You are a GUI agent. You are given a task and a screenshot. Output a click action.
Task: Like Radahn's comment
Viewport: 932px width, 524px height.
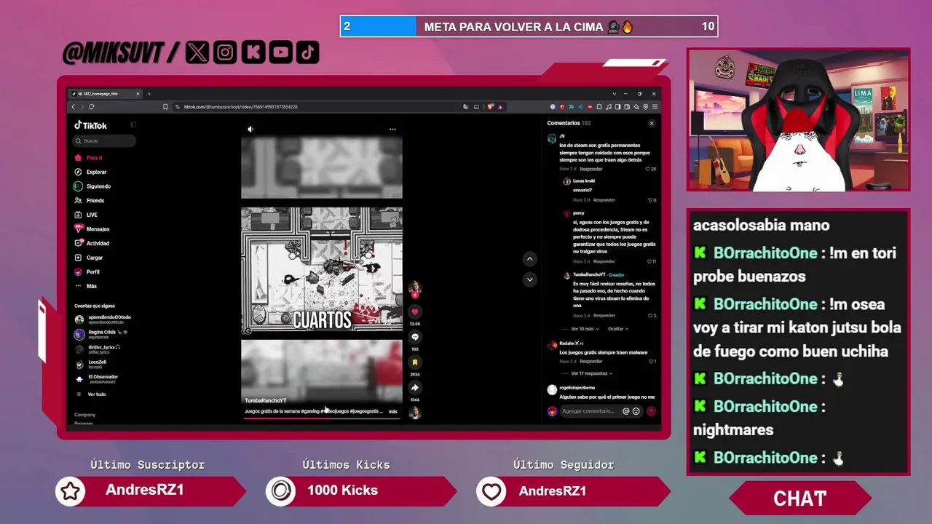pos(652,362)
